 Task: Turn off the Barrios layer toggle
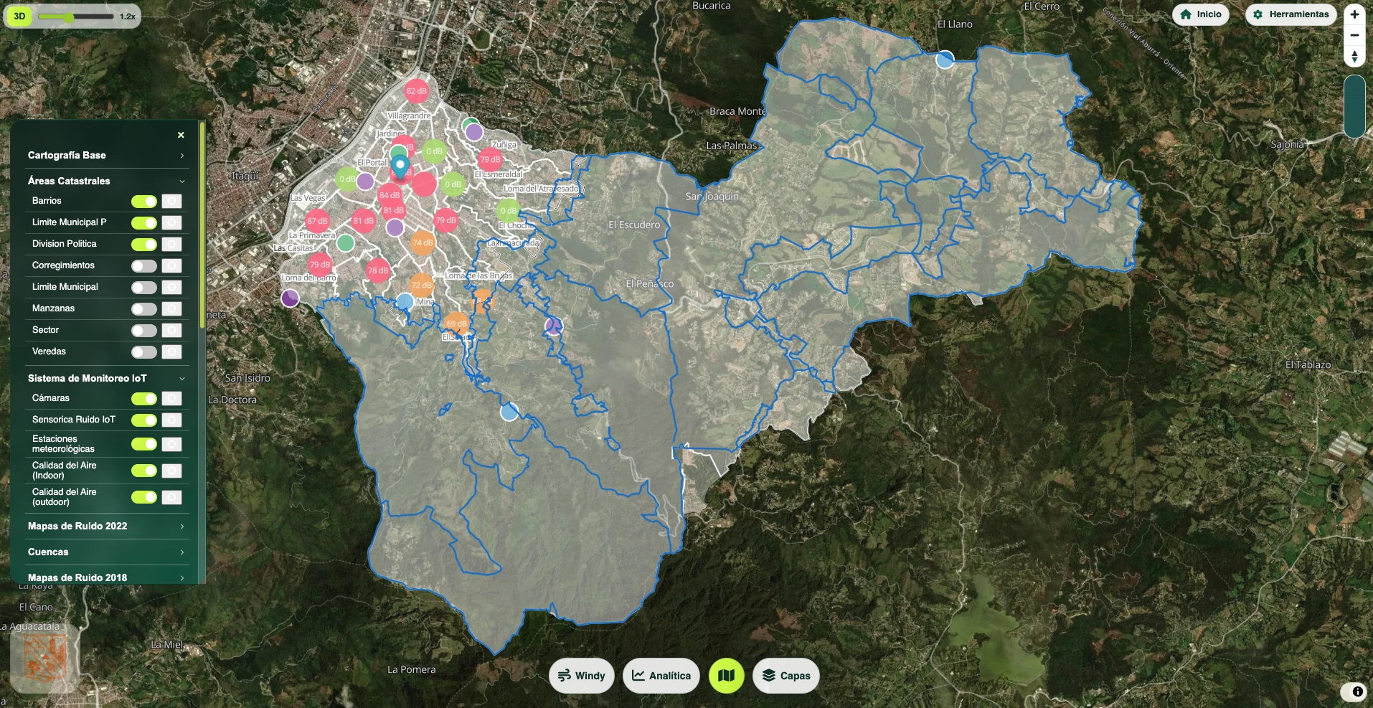point(144,202)
